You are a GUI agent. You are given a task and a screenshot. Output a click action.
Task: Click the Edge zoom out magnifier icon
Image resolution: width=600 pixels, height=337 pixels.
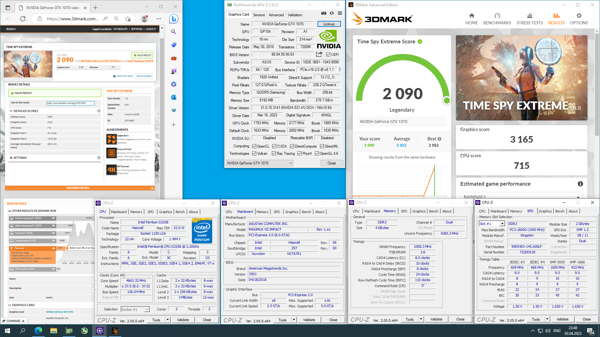coord(117,19)
